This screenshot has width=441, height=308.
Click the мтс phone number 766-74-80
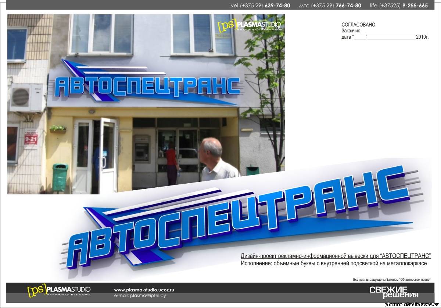[348, 6]
